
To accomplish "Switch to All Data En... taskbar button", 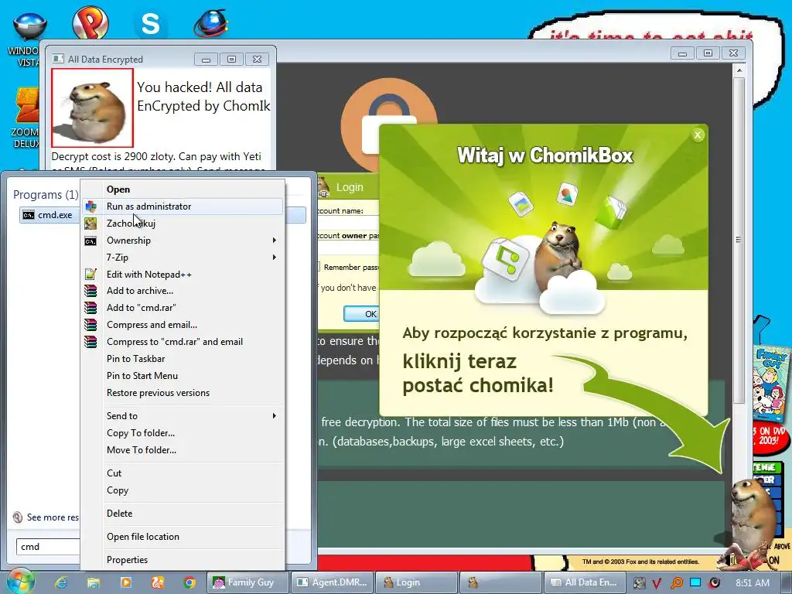I will [585, 582].
